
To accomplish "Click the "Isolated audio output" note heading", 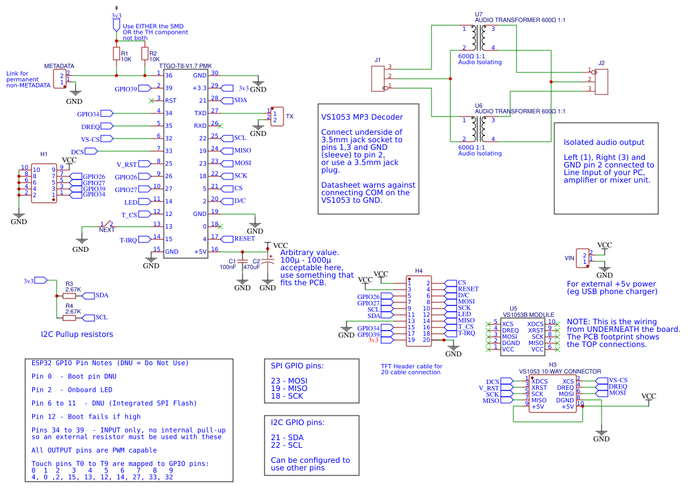I will pyautogui.click(x=603, y=142).
